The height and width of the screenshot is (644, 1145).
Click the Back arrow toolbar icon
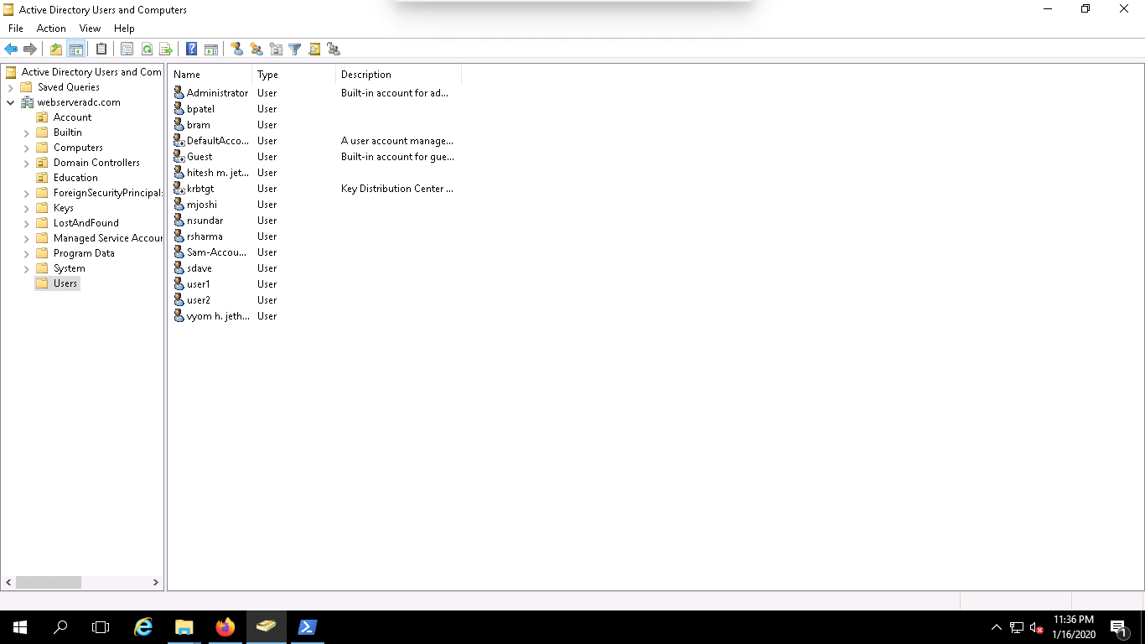[x=11, y=49]
